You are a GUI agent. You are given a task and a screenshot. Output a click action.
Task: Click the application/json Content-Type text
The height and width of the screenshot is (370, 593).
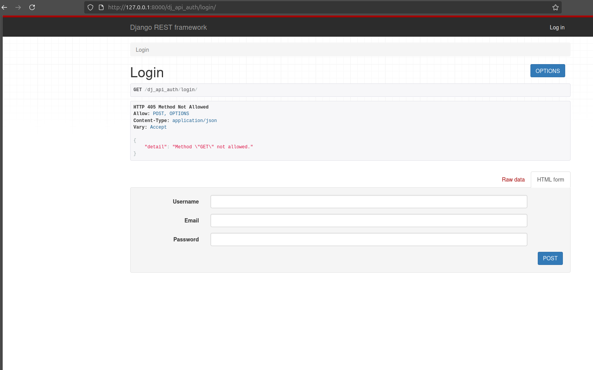coord(194,120)
